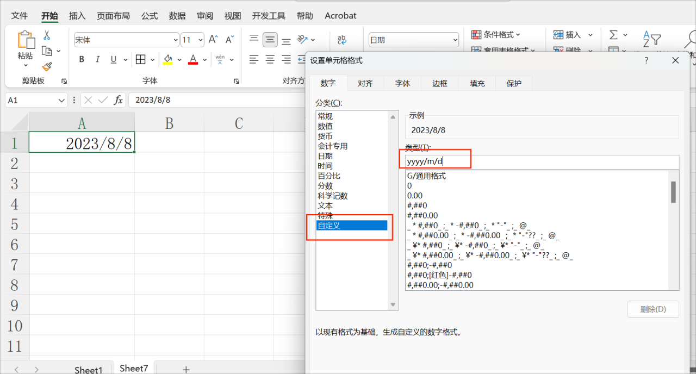696x374 pixels.
Task: Click the disabled 删除(D) button
Action: [653, 309]
